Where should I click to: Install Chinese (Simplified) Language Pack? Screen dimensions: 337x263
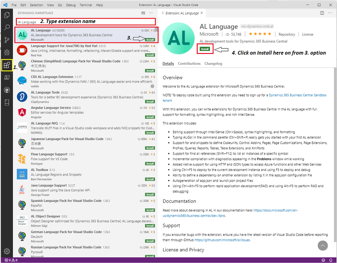coord(150,71)
